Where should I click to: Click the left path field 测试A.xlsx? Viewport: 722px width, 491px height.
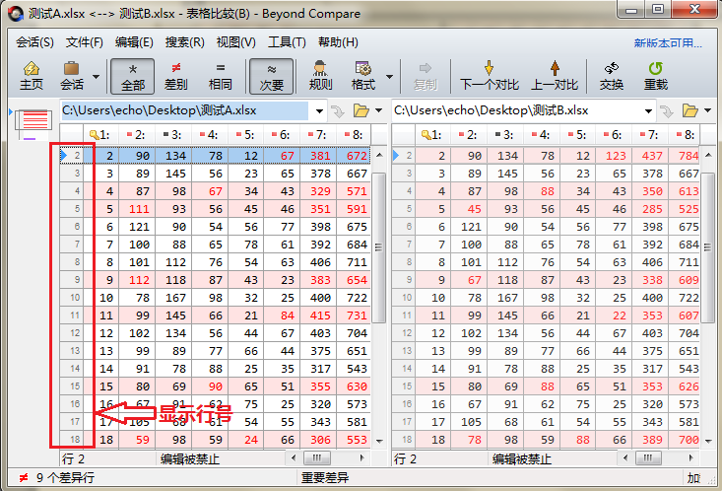184,110
